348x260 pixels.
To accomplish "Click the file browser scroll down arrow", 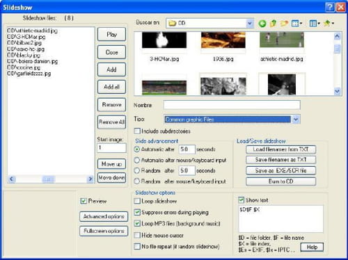I will click(x=338, y=91).
